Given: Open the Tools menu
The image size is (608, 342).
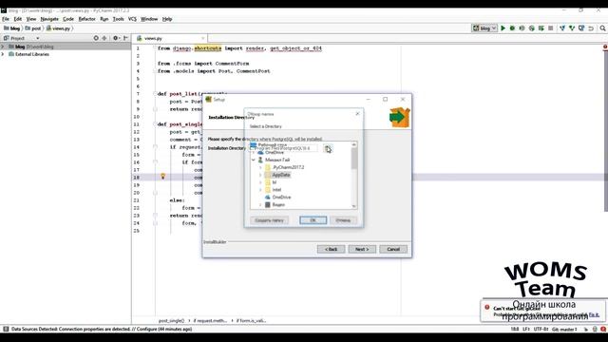Looking at the screenshot, I should point(118,19).
